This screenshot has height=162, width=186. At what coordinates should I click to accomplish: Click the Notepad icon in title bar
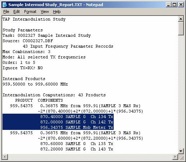(x=5, y=5)
